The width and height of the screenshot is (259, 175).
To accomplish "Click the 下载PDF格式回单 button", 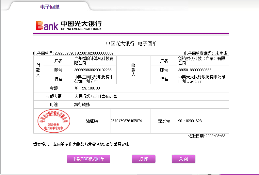I will coord(89,159).
